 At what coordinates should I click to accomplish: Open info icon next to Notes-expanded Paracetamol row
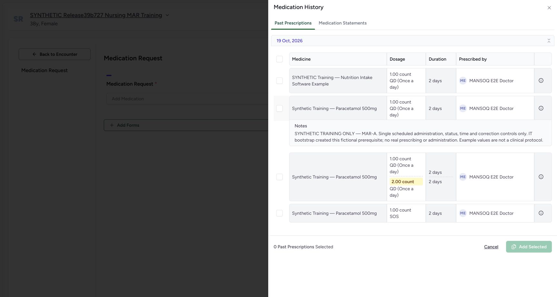point(541,108)
